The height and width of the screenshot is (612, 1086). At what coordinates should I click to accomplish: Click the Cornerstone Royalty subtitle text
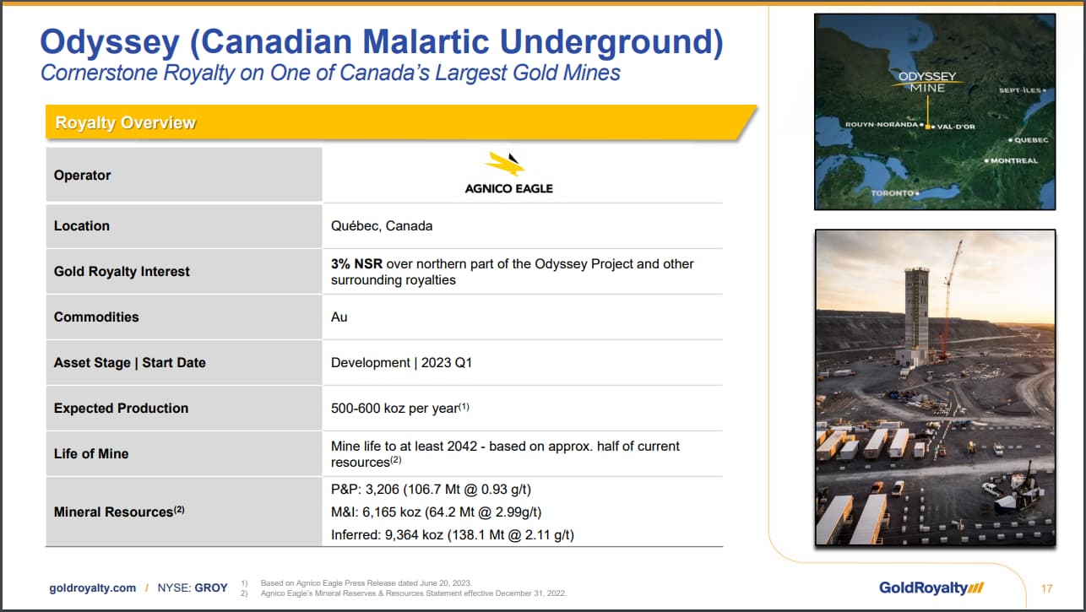tap(330, 73)
